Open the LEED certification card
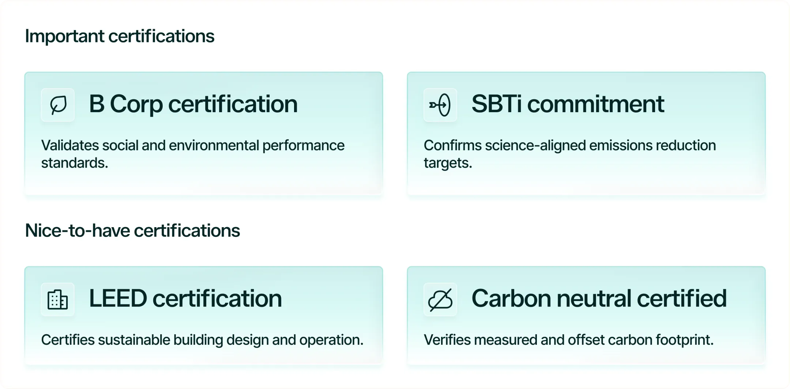 pos(204,316)
